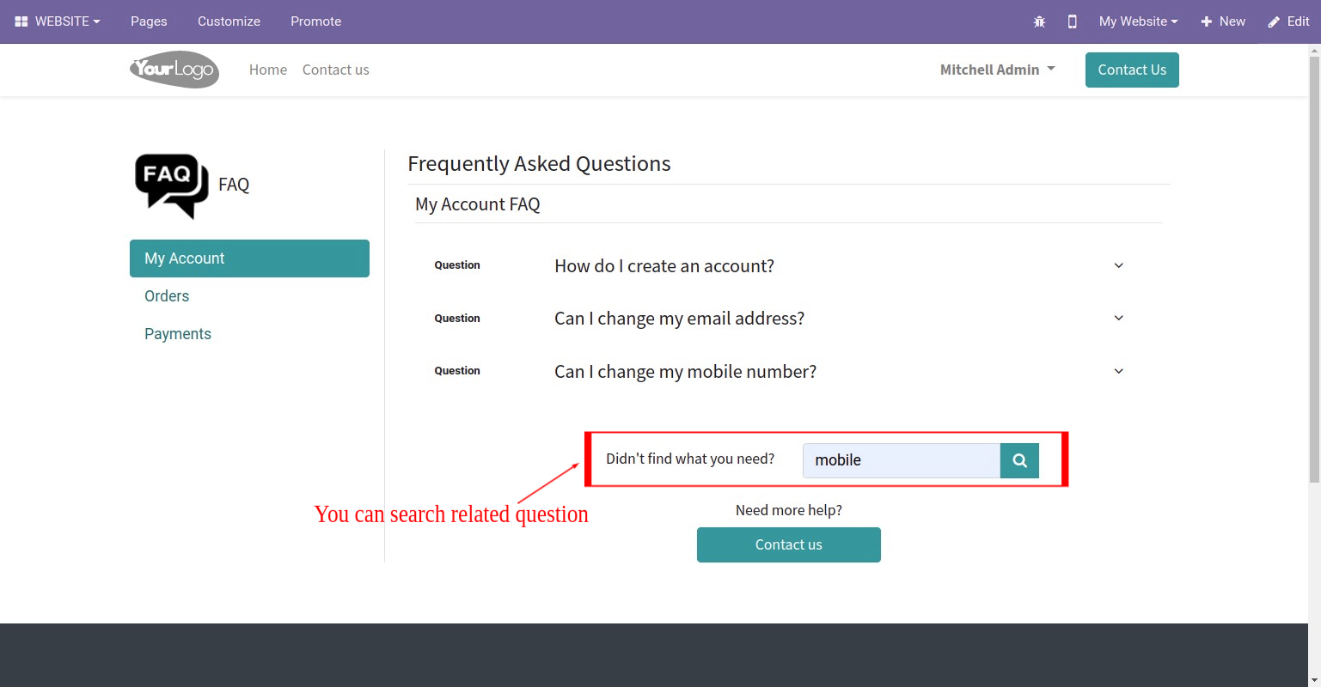The height and width of the screenshot is (687, 1321).
Task: Open the Customize menu
Action: click(x=229, y=21)
